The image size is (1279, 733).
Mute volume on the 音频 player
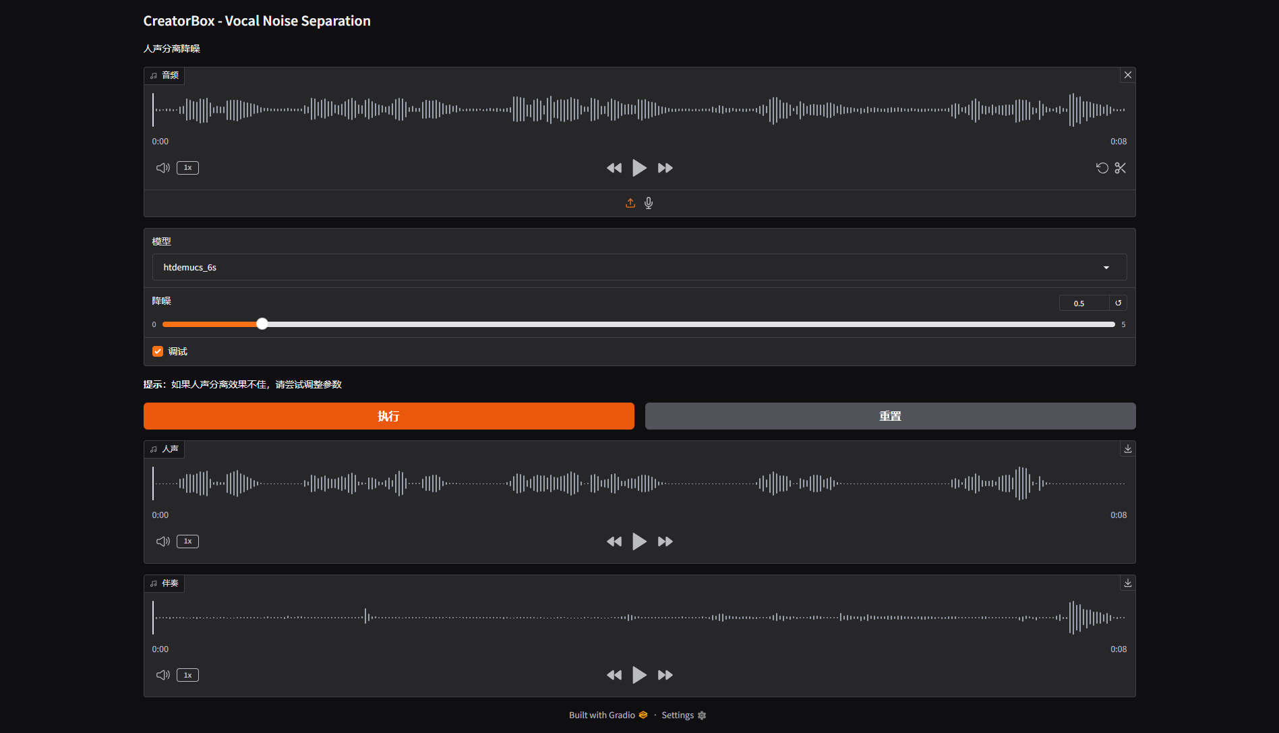(x=163, y=168)
